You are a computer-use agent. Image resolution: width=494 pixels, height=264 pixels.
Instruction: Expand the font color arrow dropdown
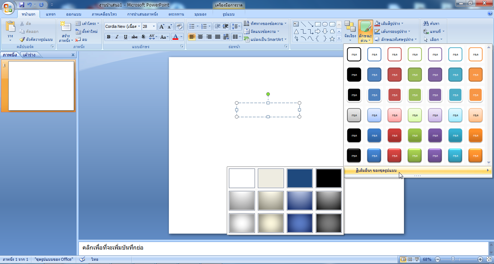182,37
